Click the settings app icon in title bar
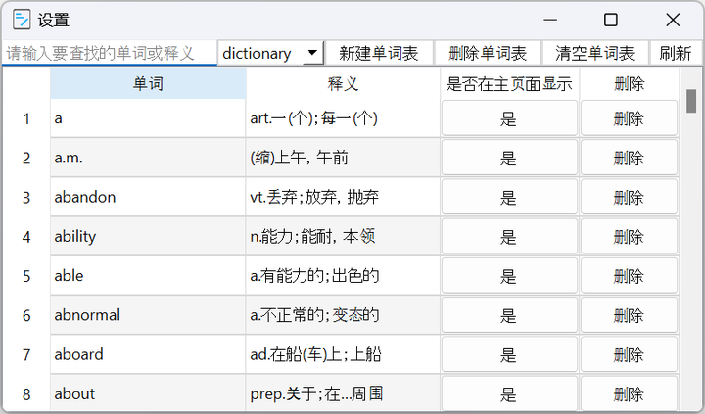705x414 pixels. [22, 20]
